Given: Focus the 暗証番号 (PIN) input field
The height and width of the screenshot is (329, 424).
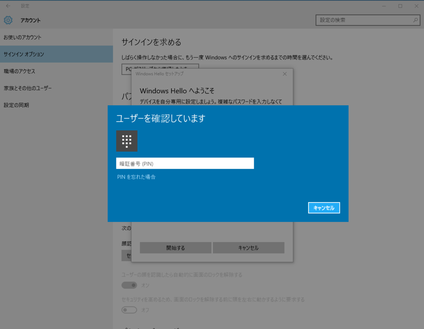Looking at the screenshot, I should click(185, 163).
